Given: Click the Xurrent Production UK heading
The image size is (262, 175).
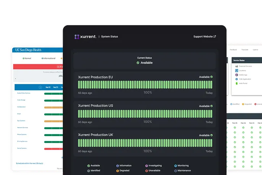Looking at the screenshot, I should pyautogui.click(x=95, y=135).
